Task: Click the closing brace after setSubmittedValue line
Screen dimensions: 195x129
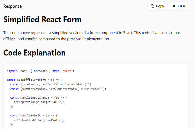Action: pos(12,124)
